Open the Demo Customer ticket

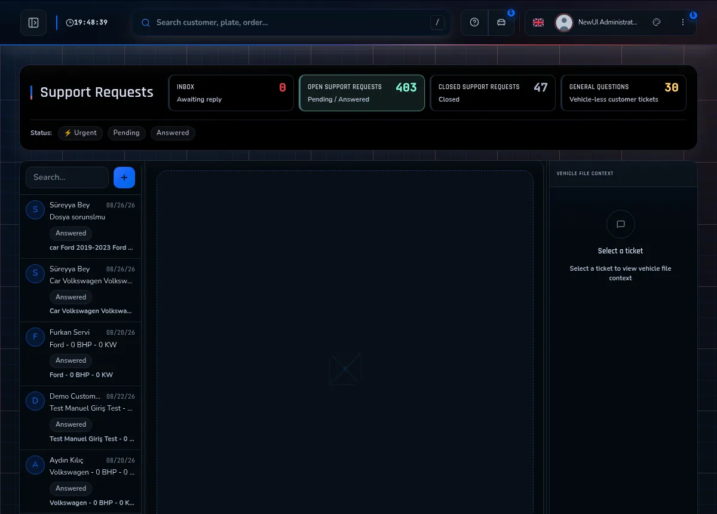click(x=81, y=418)
